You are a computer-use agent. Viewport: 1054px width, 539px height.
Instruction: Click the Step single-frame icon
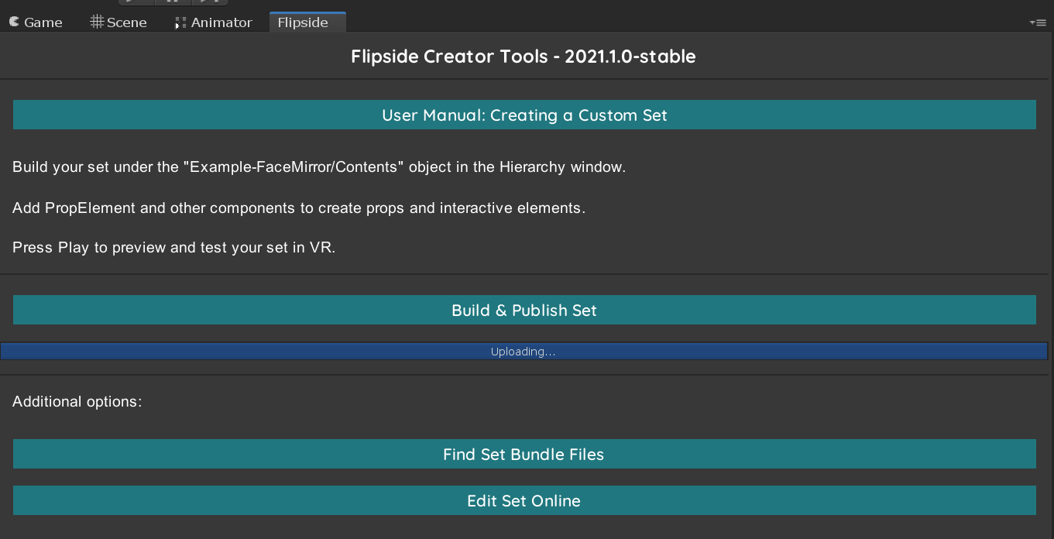pos(209,3)
